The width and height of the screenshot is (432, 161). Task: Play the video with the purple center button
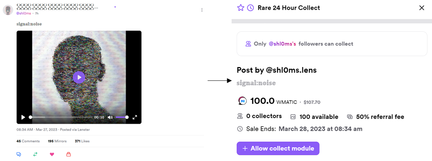pyautogui.click(x=79, y=77)
